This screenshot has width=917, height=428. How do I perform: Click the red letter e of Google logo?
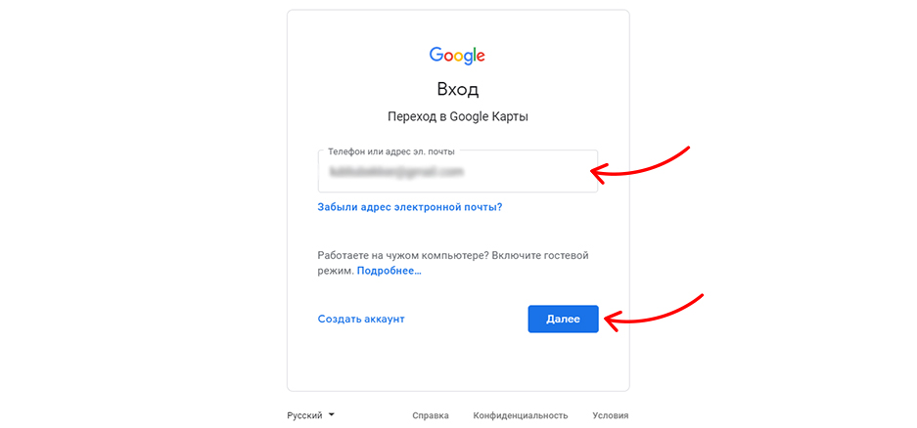click(x=481, y=57)
